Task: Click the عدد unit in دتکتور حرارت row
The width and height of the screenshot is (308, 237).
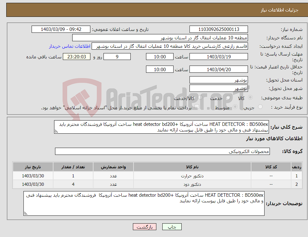Action: click(113, 176)
